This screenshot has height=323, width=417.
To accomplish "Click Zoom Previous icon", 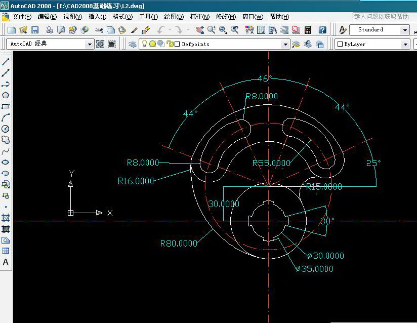I will point(235,30).
